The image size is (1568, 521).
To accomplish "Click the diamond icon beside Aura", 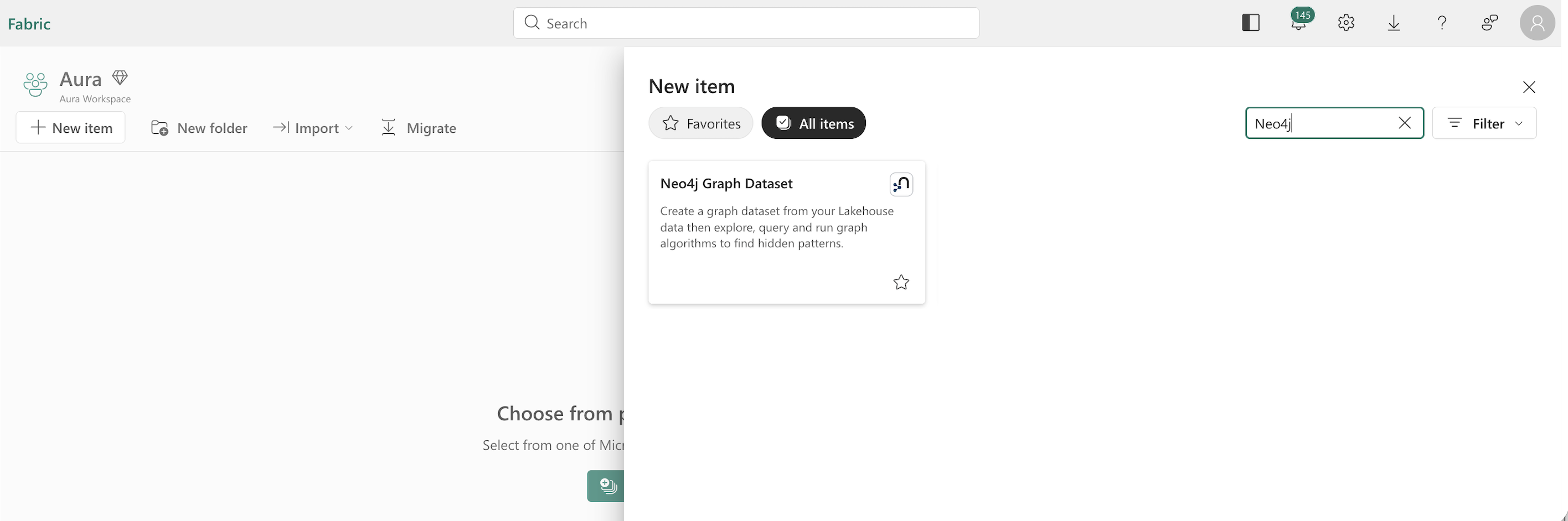I will [120, 77].
